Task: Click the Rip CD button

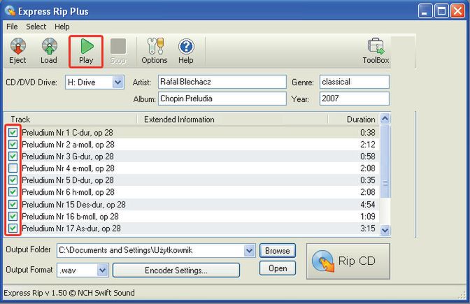Action: 348,261
